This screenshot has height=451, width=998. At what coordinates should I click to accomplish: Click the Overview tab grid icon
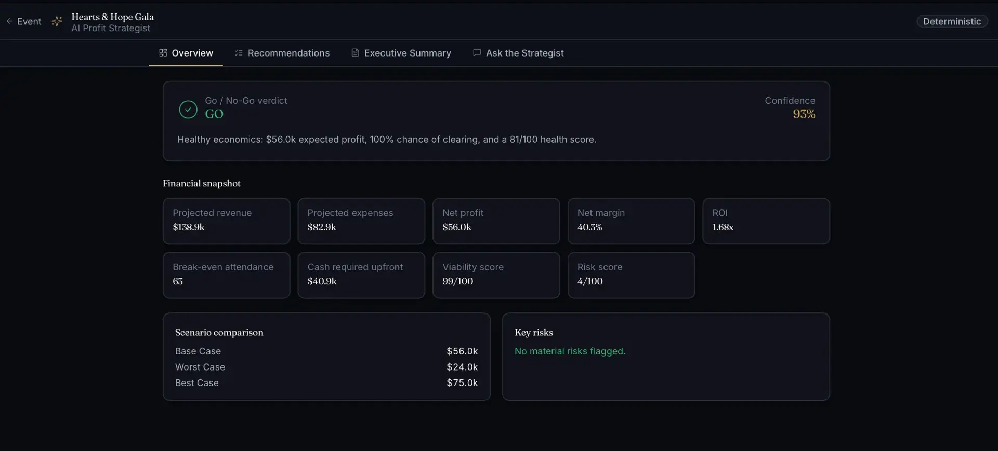tap(163, 53)
